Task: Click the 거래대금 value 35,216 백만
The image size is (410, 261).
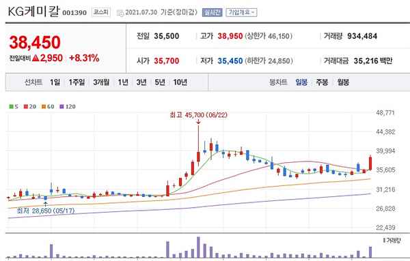Action: 373,61
